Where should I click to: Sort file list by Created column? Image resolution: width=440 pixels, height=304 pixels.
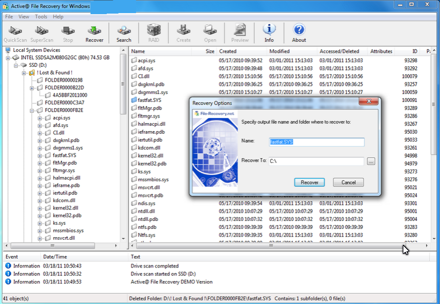[x=242, y=51]
